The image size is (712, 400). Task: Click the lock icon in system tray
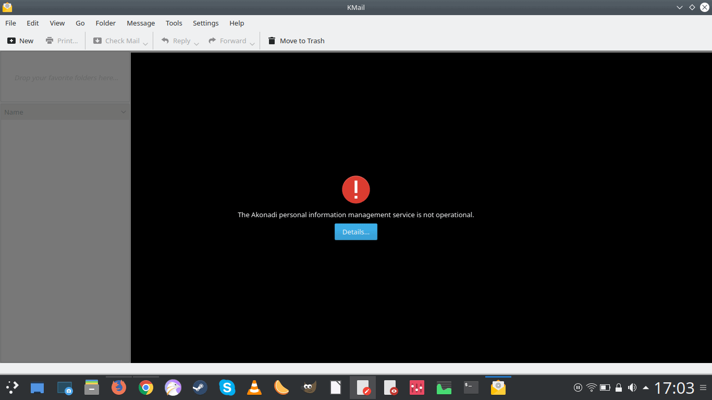pyautogui.click(x=619, y=387)
